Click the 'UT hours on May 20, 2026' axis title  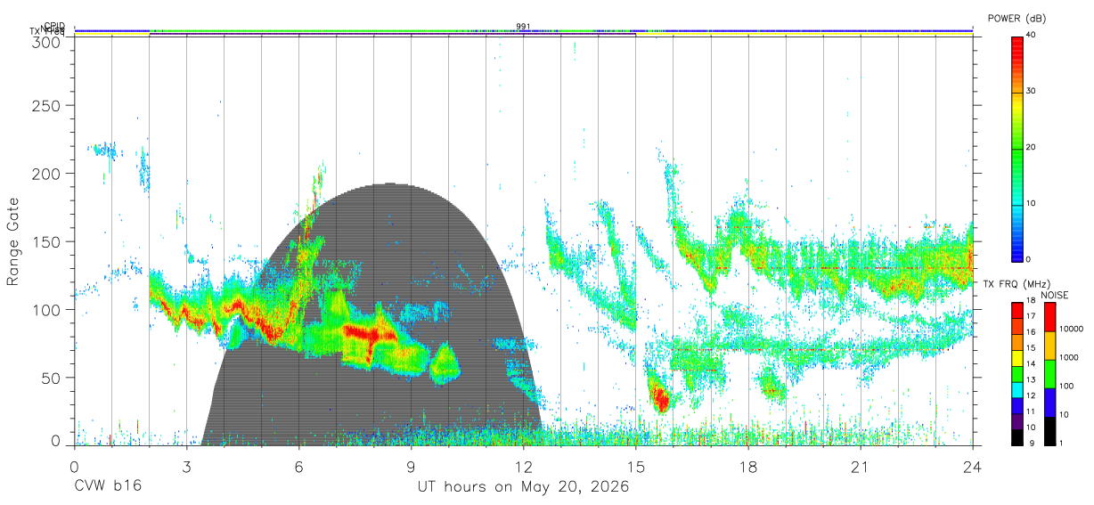523,487
